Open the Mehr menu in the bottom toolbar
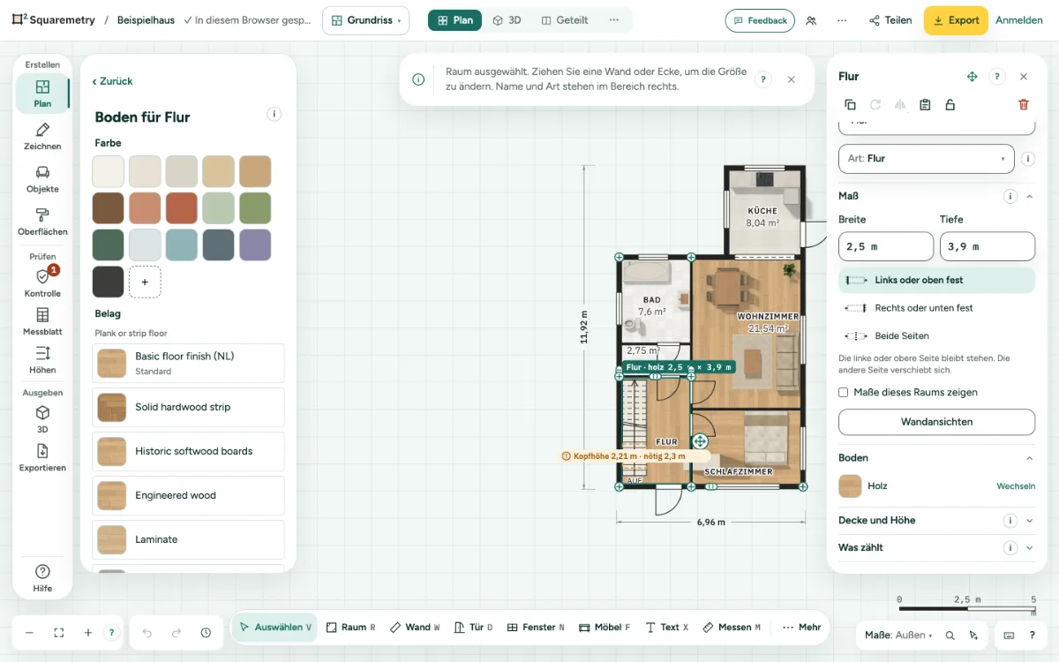1059x662 pixels. pyautogui.click(x=801, y=628)
